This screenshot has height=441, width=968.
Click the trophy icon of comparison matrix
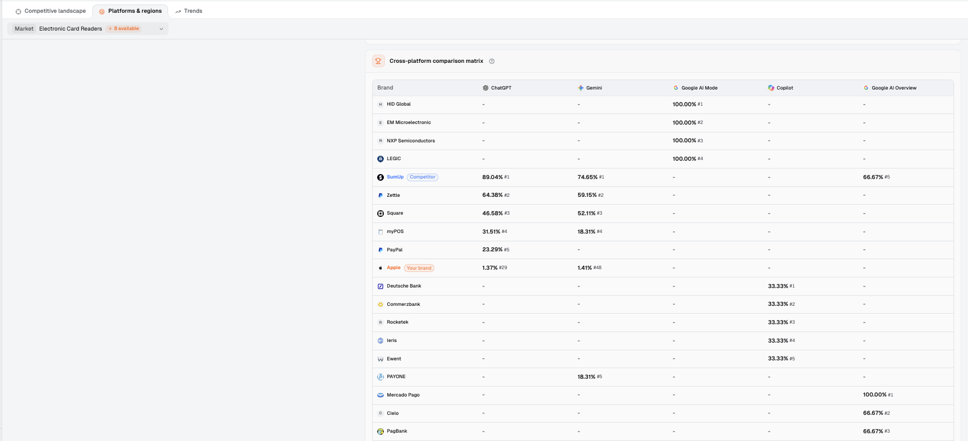[x=378, y=61]
